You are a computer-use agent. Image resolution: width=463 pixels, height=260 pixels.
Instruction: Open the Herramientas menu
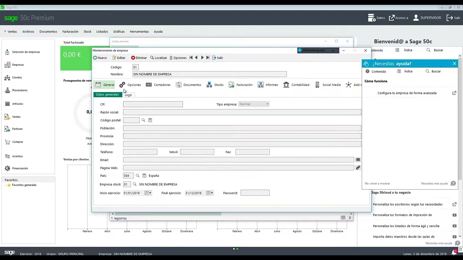point(139,31)
